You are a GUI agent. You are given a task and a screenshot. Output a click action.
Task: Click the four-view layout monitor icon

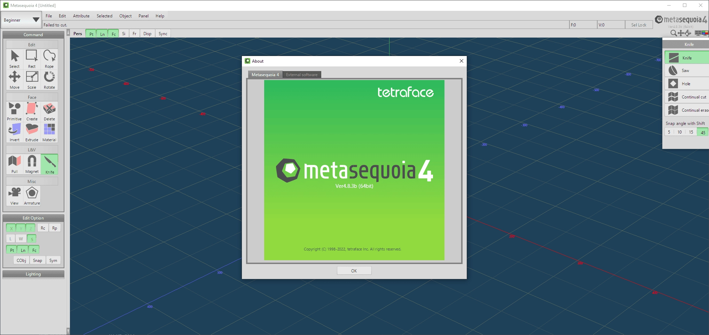coord(698,33)
